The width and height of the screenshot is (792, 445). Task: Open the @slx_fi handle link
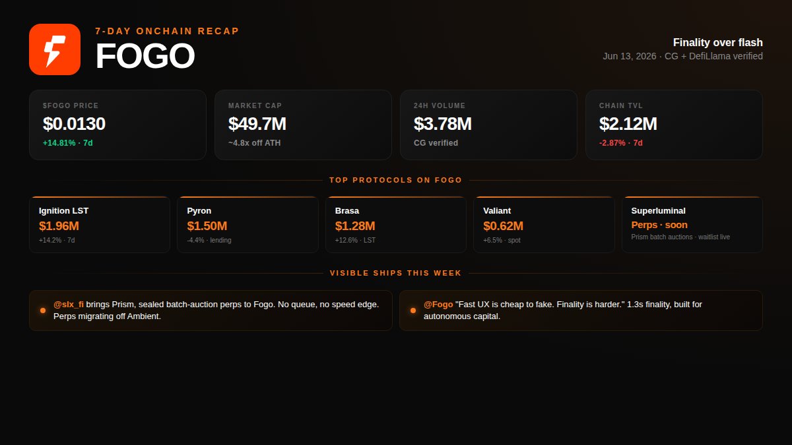point(69,305)
